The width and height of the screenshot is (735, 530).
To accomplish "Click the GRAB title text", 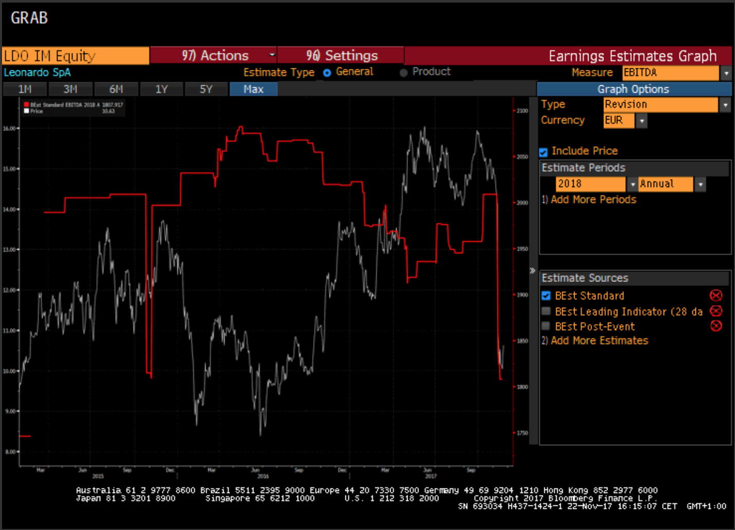I will tap(29, 18).
